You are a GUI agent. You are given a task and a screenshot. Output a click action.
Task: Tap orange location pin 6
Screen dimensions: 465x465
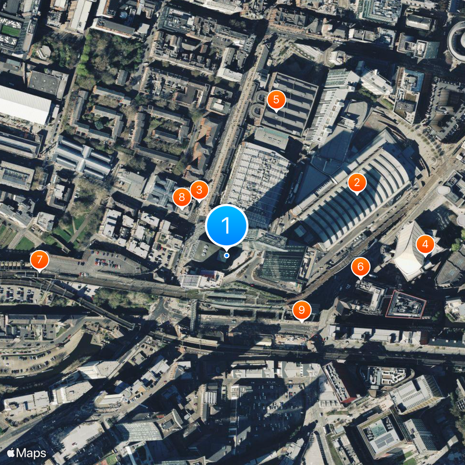tap(360, 267)
